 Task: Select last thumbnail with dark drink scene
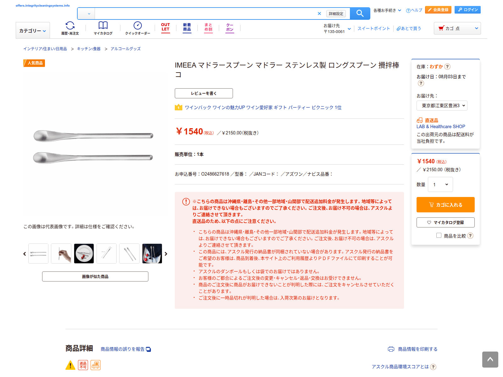click(x=152, y=254)
